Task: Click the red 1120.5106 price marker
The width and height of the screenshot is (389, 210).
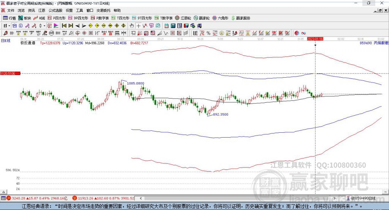Action: point(10,73)
